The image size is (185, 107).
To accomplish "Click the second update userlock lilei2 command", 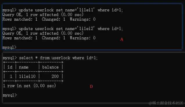I will pos(63,29).
